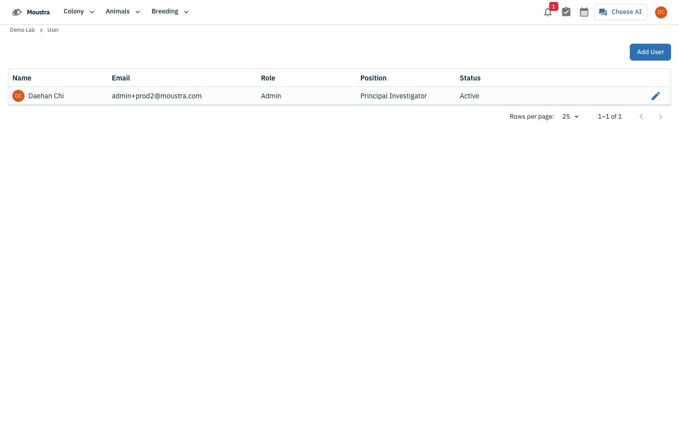Viewport: 679px width, 424px height.
Task: Open the Breeding menu
Action: point(170,12)
